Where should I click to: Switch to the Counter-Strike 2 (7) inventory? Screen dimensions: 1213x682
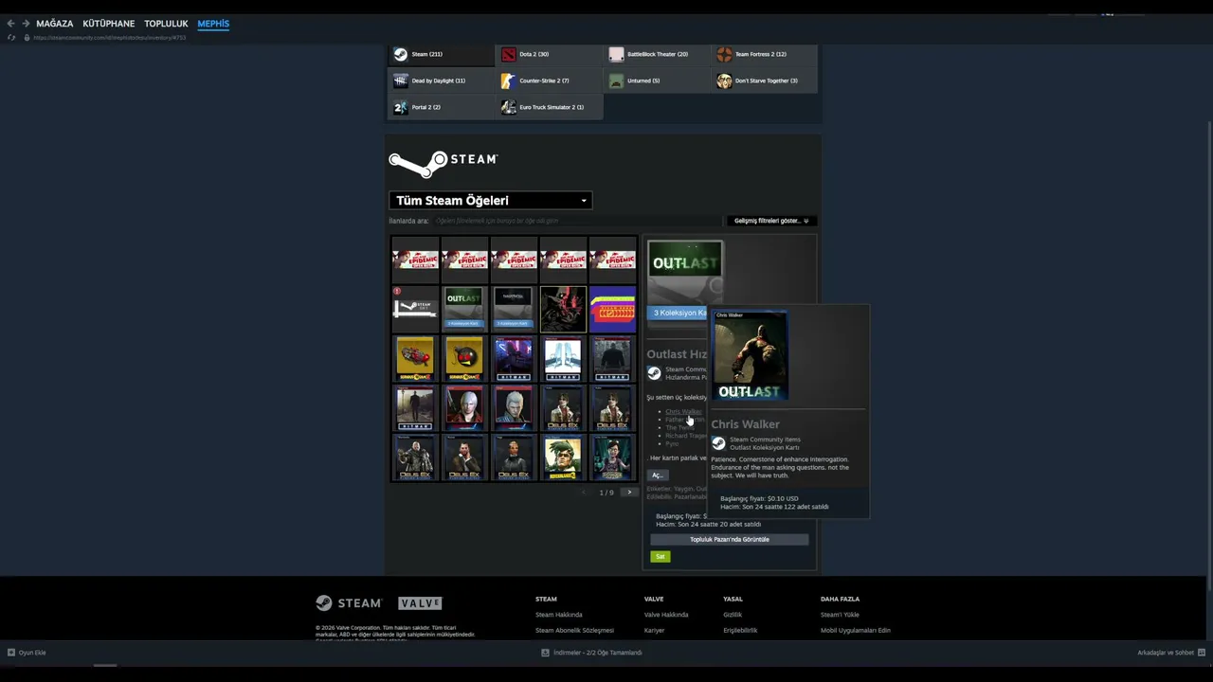point(550,81)
